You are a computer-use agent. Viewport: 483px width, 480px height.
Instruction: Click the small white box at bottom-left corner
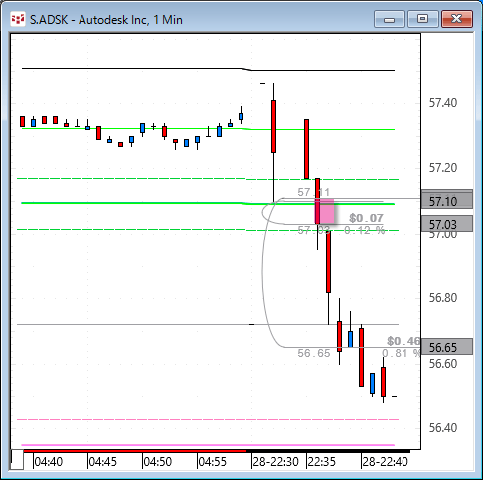tap(17, 459)
